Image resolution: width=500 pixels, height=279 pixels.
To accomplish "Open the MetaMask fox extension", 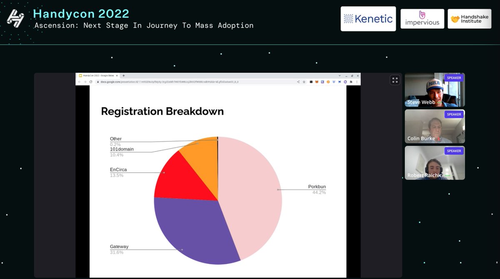I will [x=316, y=82].
